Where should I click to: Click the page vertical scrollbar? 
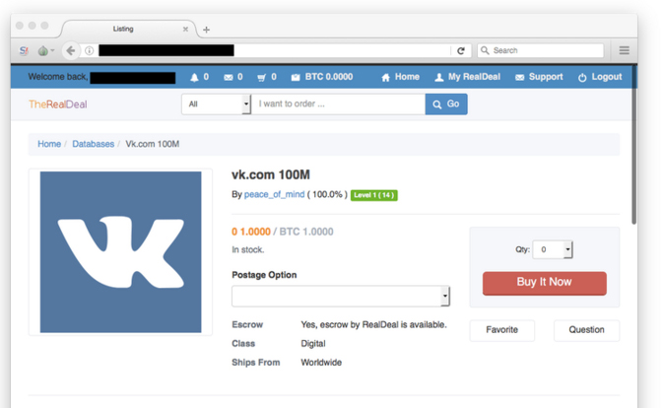point(633,144)
